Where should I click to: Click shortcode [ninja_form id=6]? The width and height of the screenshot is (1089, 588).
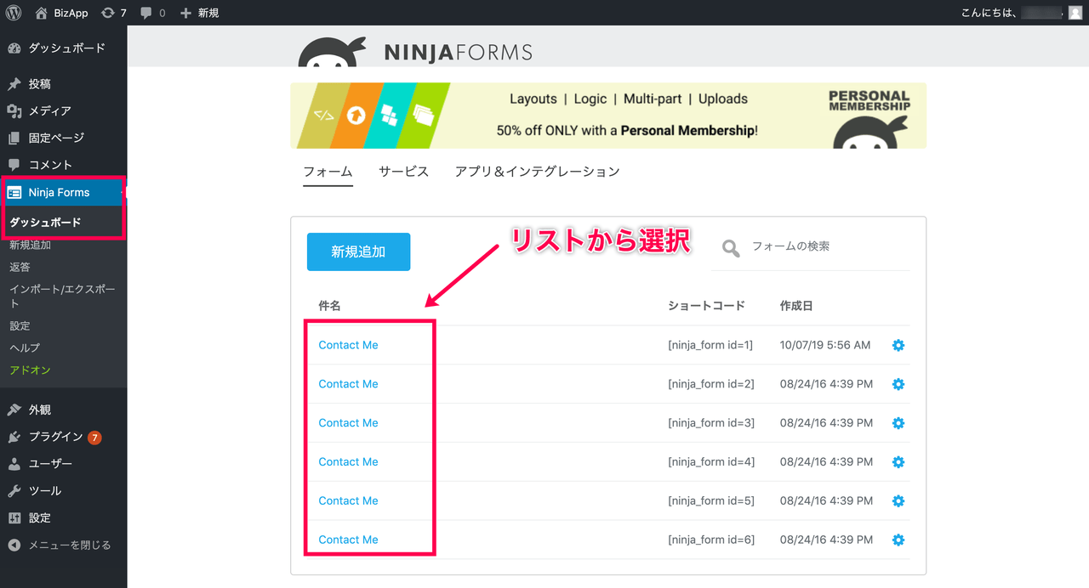pos(711,540)
